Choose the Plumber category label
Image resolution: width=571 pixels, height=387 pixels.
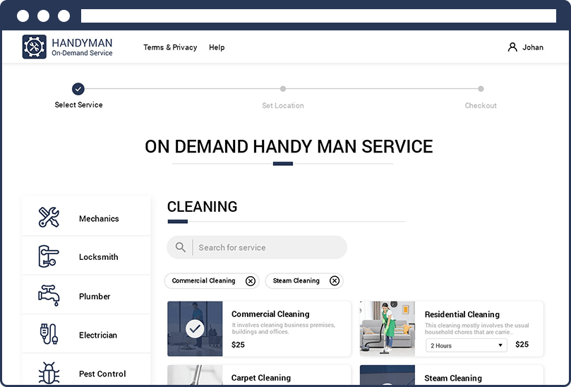(95, 297)
